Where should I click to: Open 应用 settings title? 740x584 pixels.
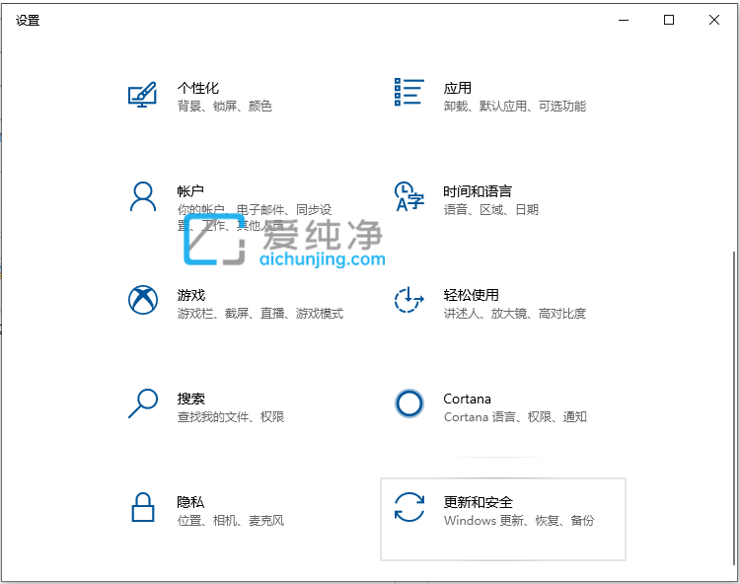coord(457,88)
